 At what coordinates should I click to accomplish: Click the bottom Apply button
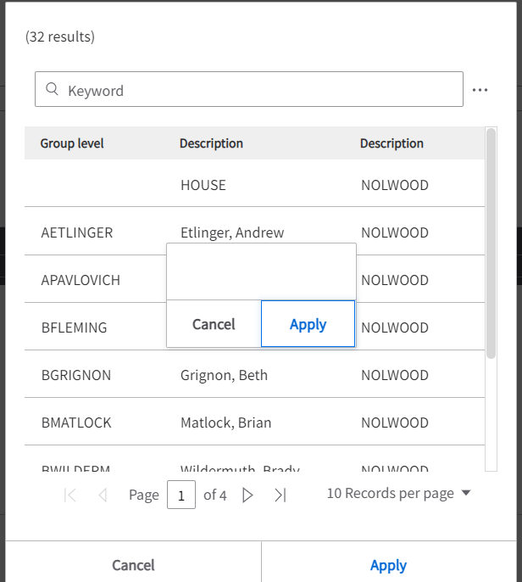point(388,565)
